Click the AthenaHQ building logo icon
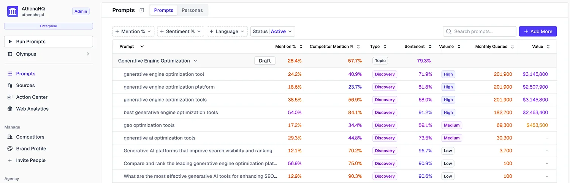The image size is (570, 183). [13, 11]
